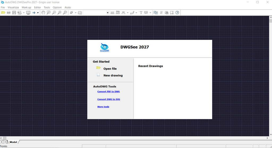
Task: Click the yellow folder icon beside Open file
Action: click(98, 68)
